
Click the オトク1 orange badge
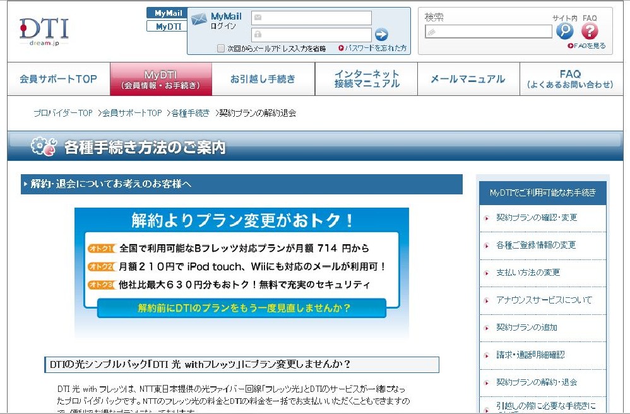pos(101,249)
